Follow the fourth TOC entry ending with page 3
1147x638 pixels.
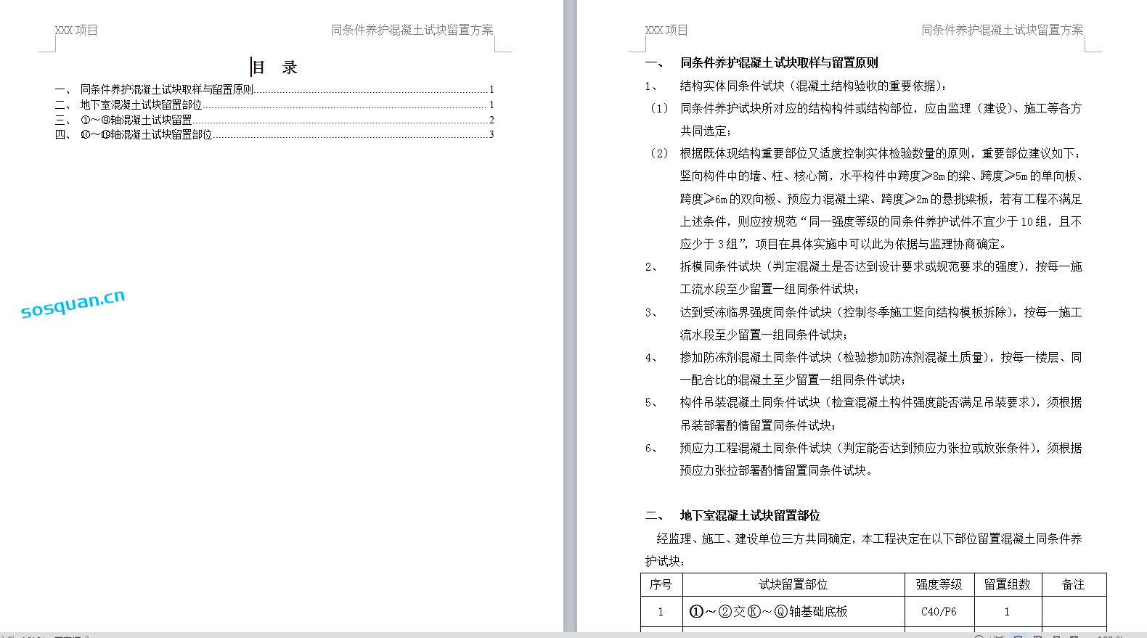tap(146, 134)
